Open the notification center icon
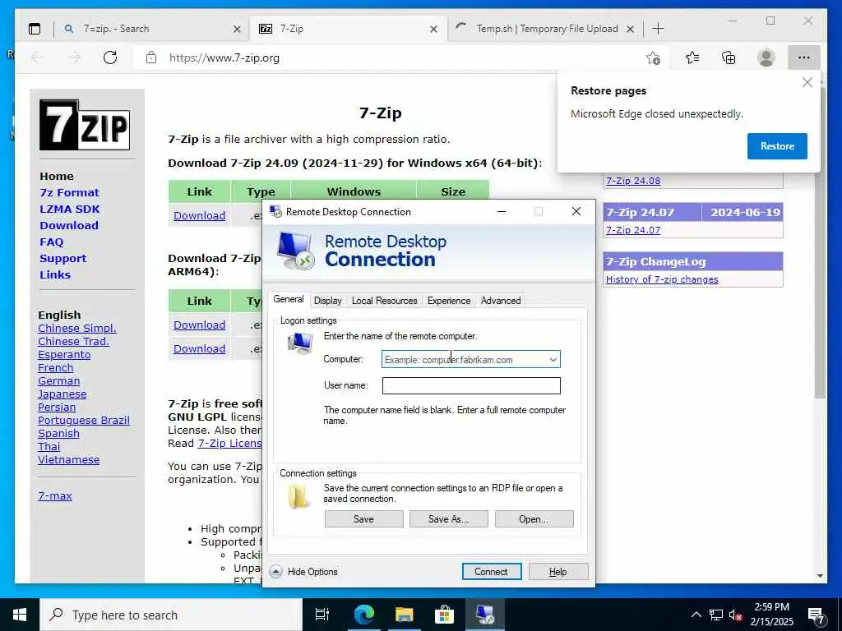 (x=817, y=616)
